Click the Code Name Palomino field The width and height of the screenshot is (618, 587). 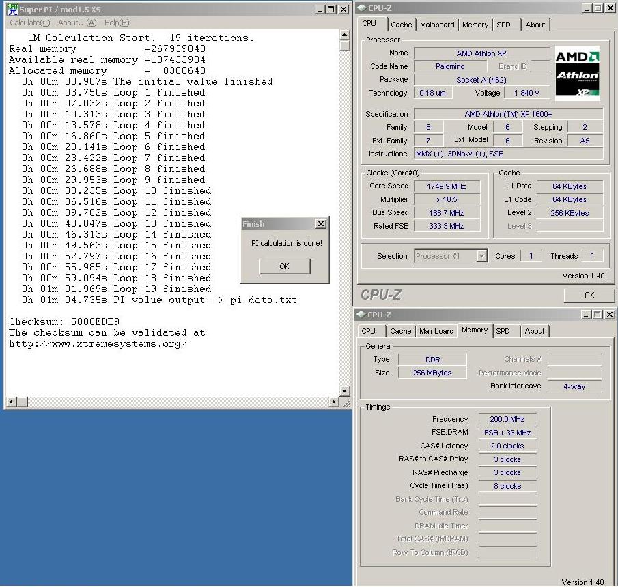click(450, 66)
